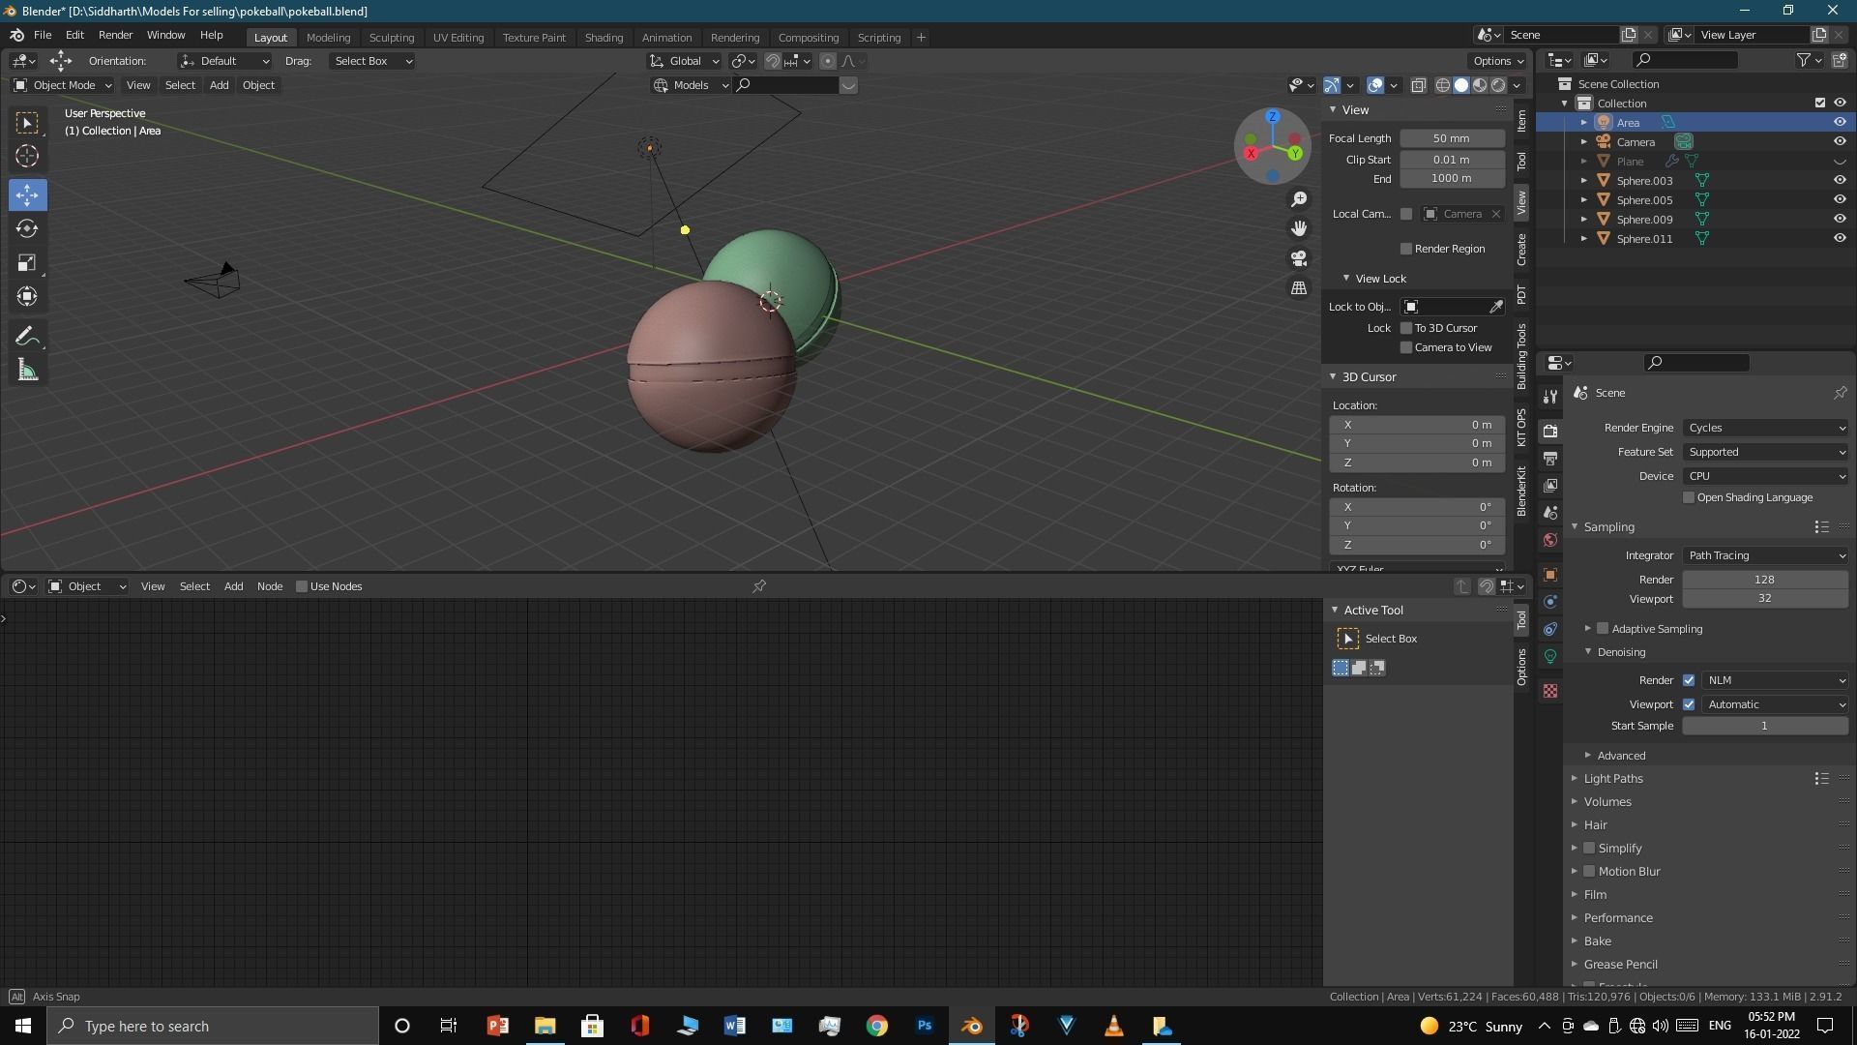Click Viewport samples field 32
The width and height of the screenshot is (1857, 1045).
(1765, 599)
